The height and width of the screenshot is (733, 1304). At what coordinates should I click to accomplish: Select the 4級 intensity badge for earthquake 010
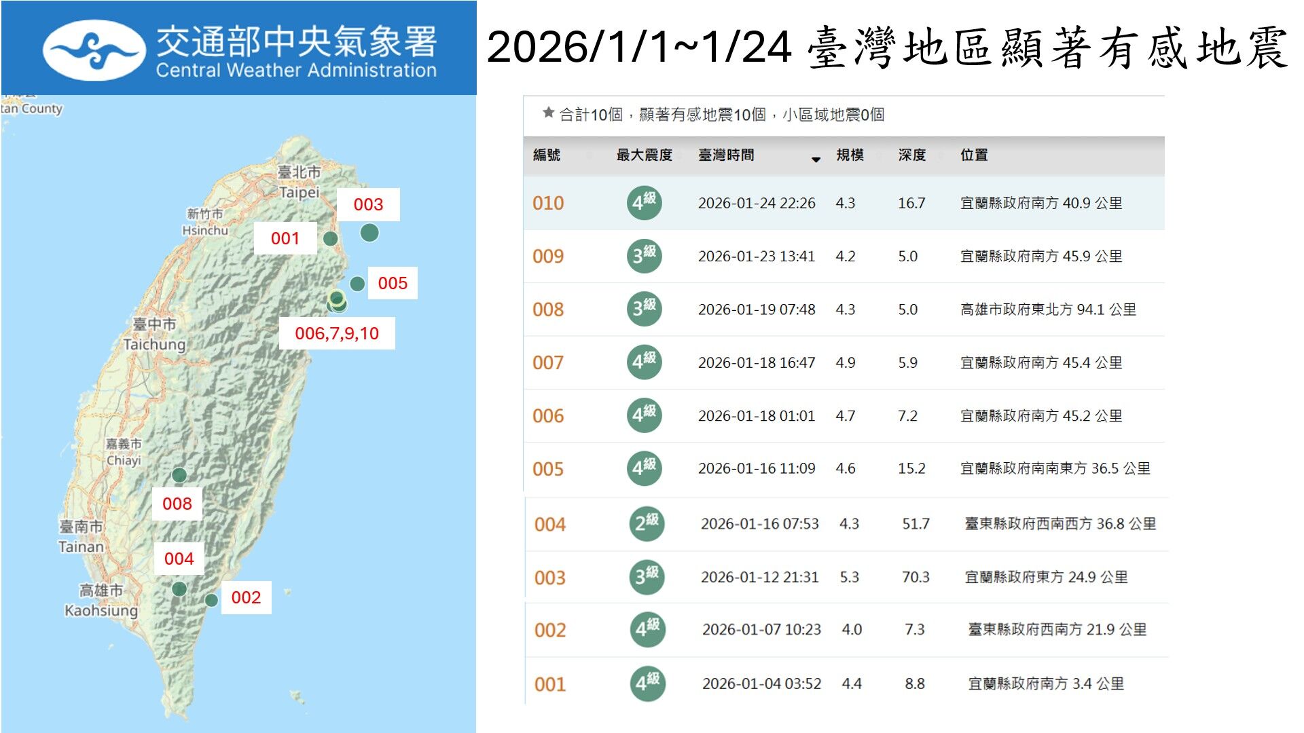point(643,202)
